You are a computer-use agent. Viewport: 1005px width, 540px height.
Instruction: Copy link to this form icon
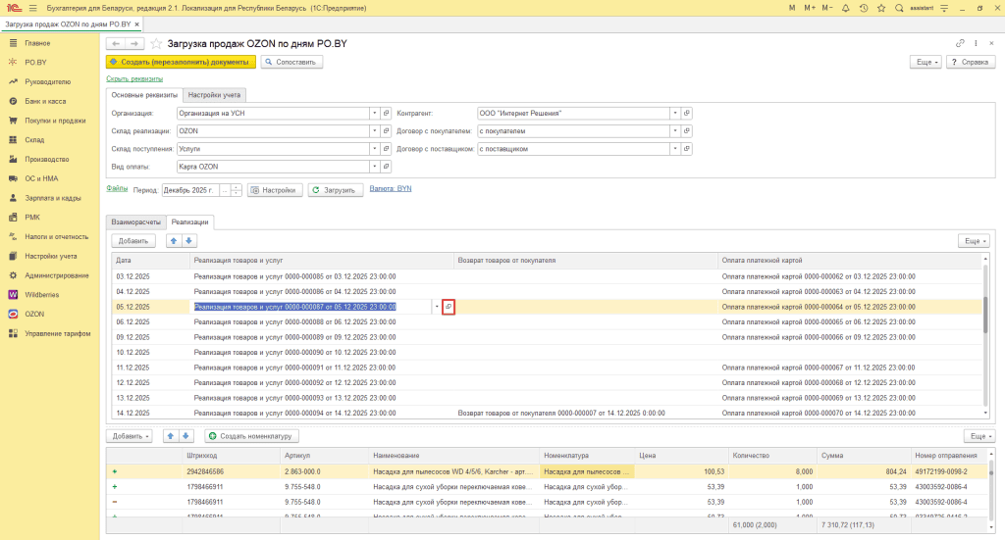point(960,43)
